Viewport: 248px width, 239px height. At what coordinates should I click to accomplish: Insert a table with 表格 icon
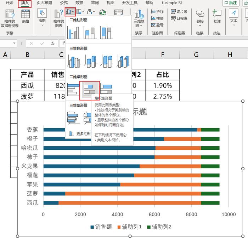click(26, 16)
